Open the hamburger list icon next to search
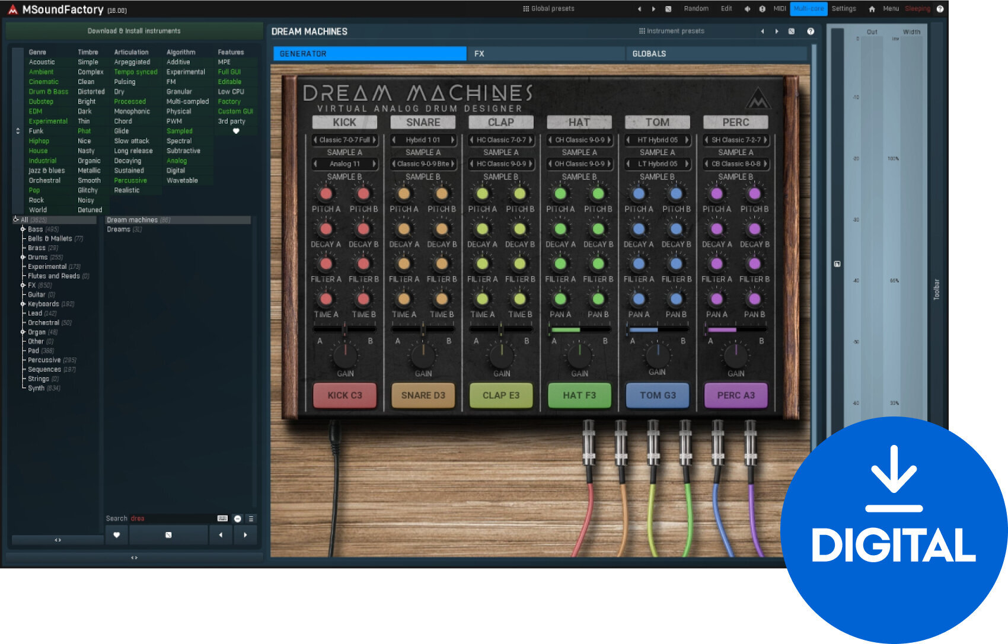Image resolution: width=1008 pixels, height=644 pixels. (x=250, y=518)
